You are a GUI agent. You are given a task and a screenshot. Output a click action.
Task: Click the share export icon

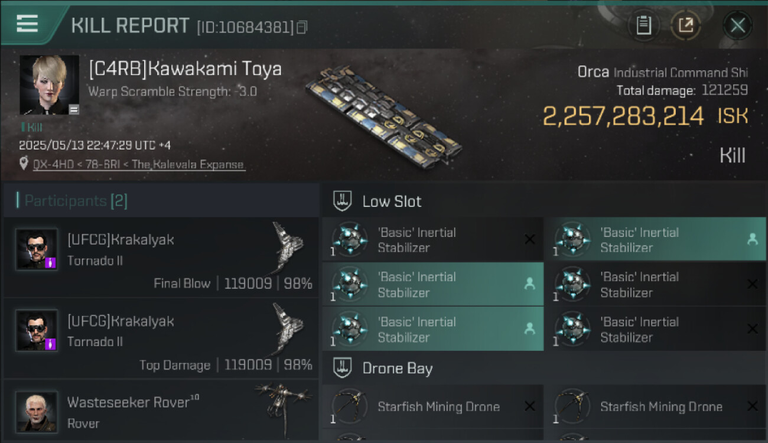685,25
